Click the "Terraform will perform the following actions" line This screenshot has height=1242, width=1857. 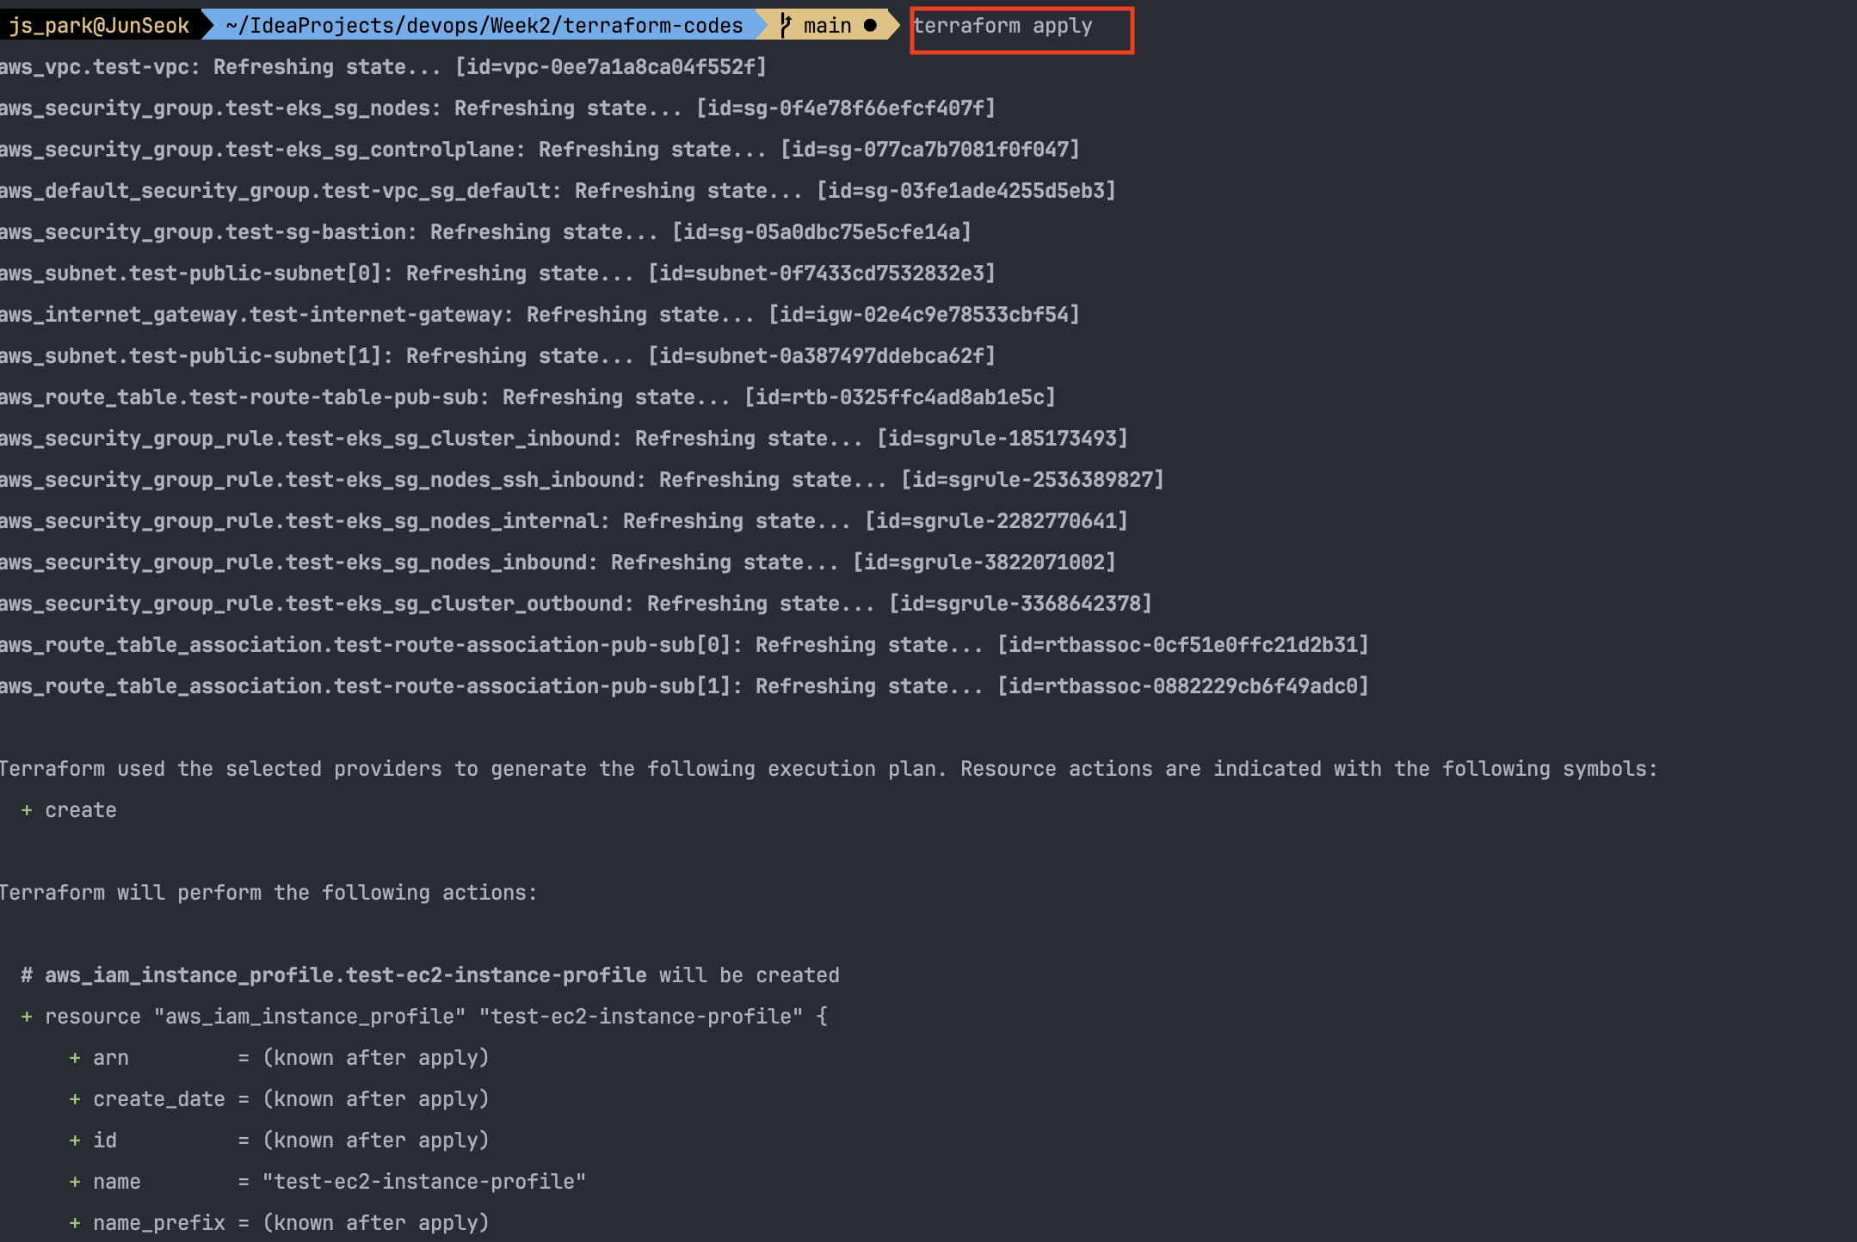pos(268,893)
